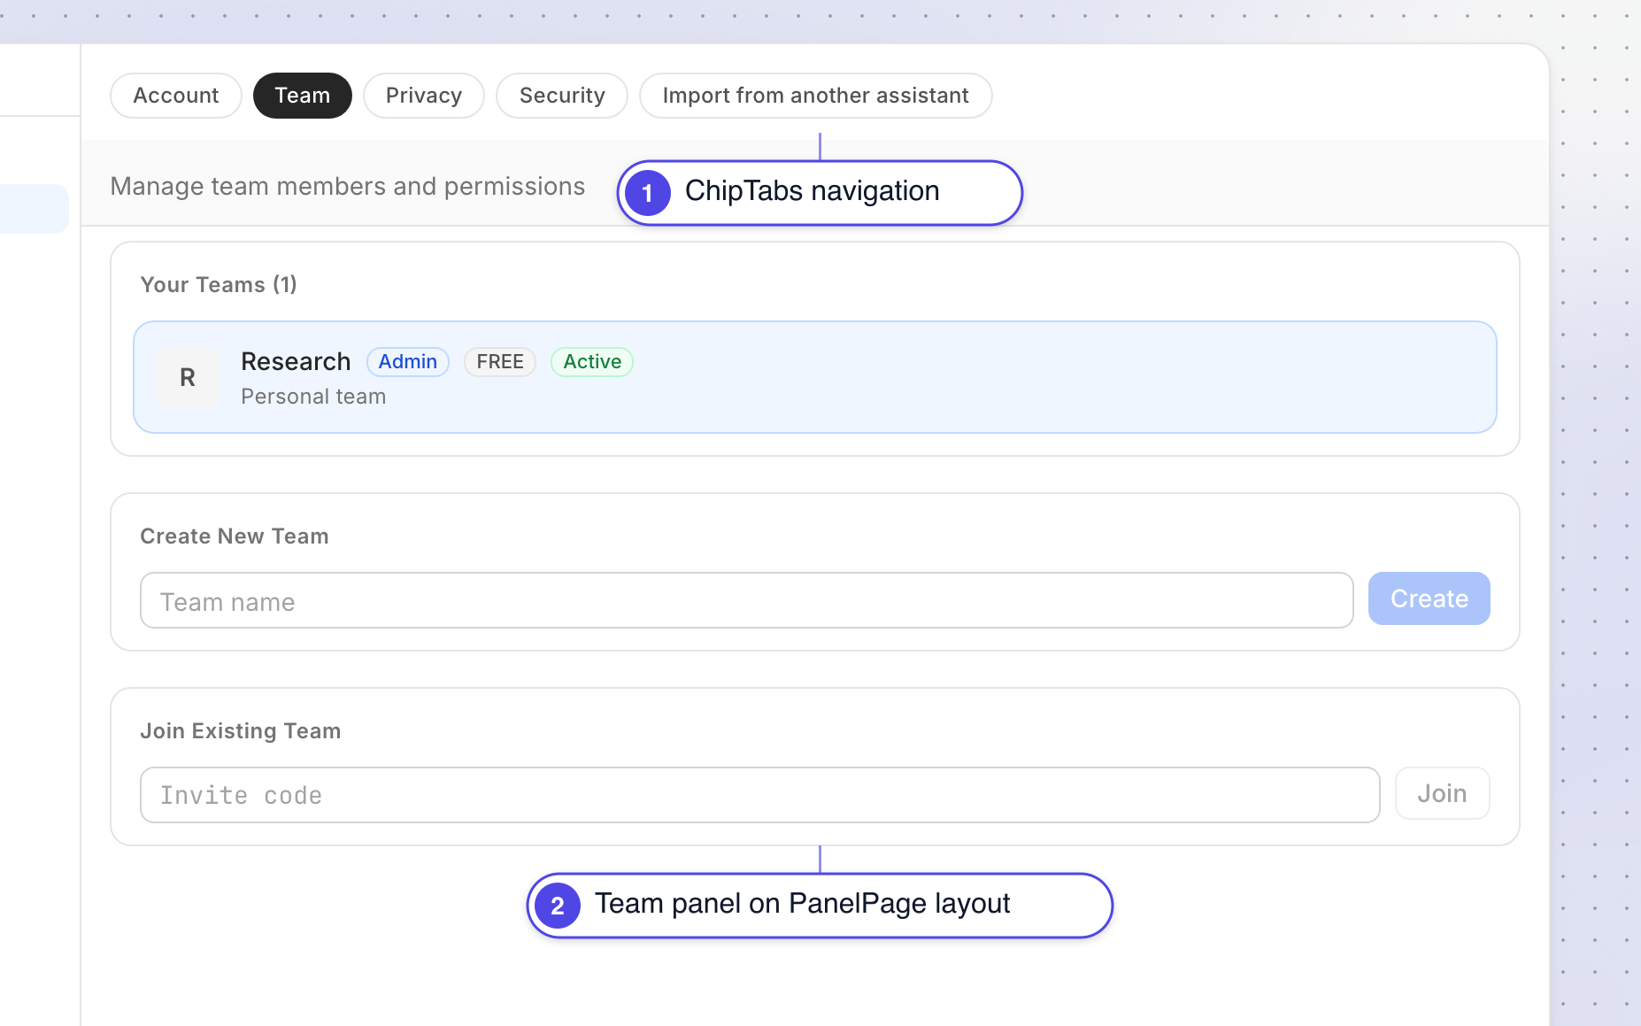Click the Create New Team heading
This screenshot has width=1641, height=1026.
(235, 536)
